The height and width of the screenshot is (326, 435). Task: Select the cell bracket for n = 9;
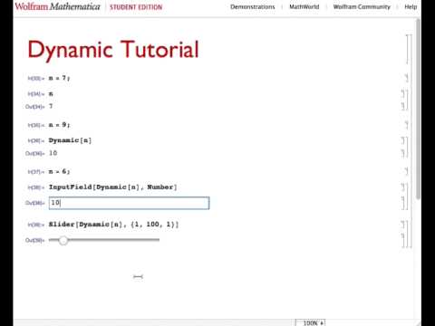pyautogui.click(x=407, y=125)
